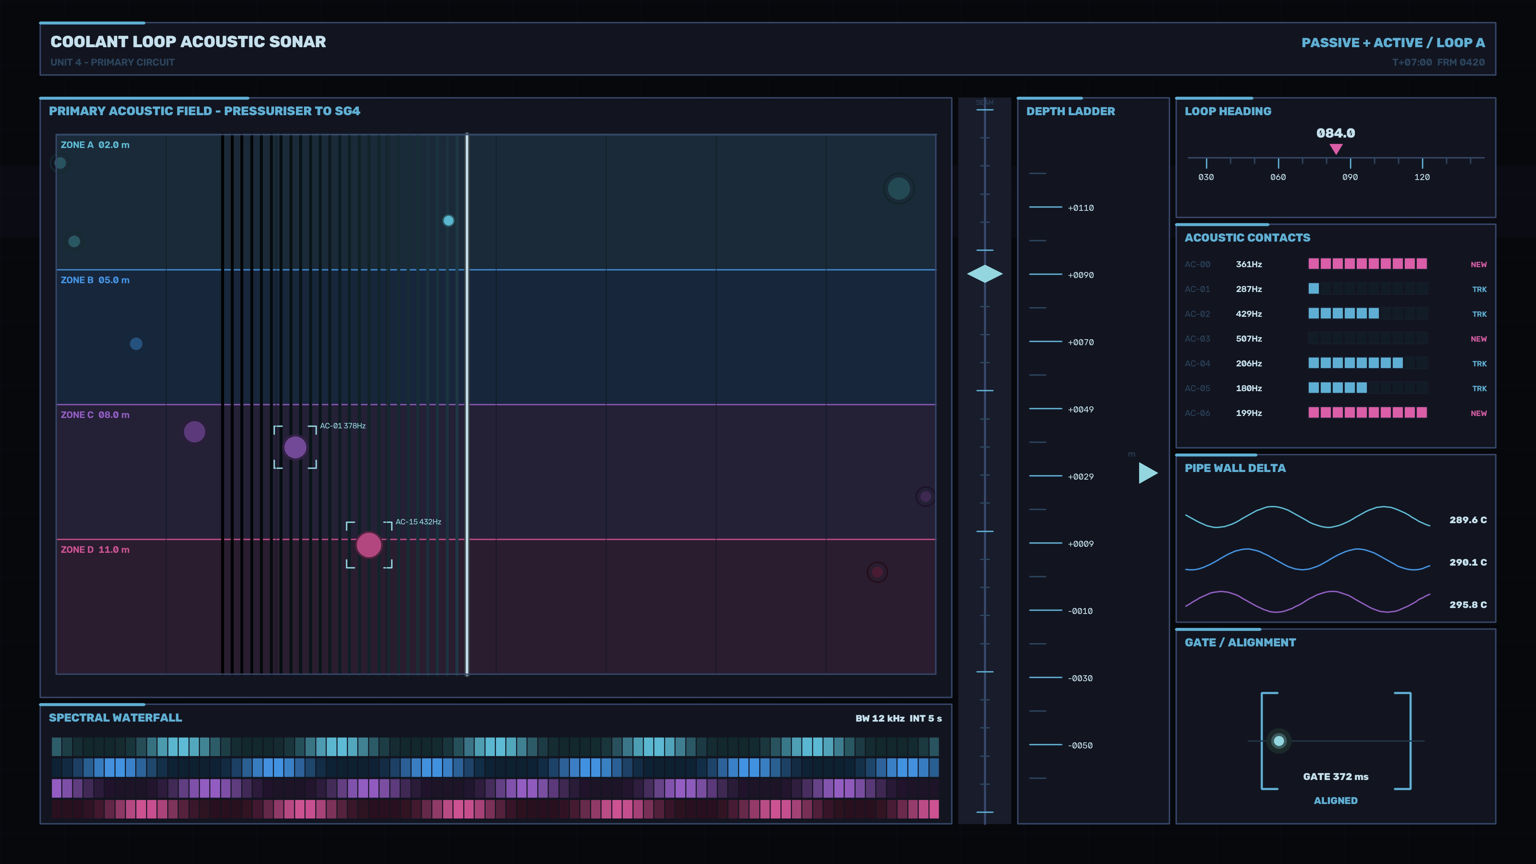
Task: Click the depth ladder triangle pointer
Action: [x=1148, y=473]
